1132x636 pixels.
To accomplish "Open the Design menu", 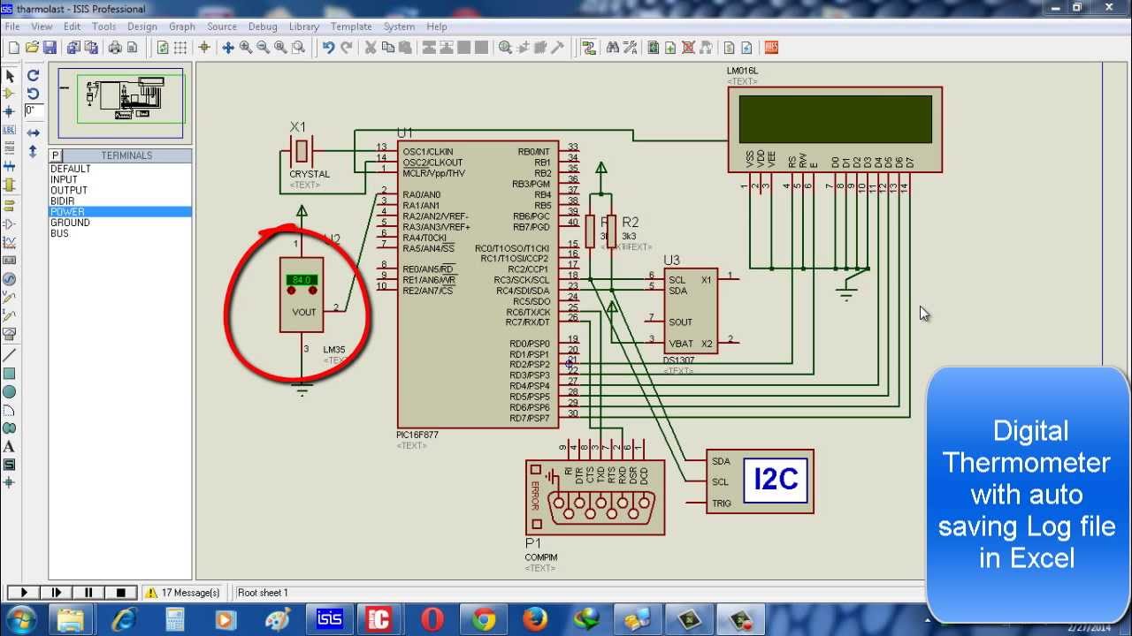I will coord(142,26).
